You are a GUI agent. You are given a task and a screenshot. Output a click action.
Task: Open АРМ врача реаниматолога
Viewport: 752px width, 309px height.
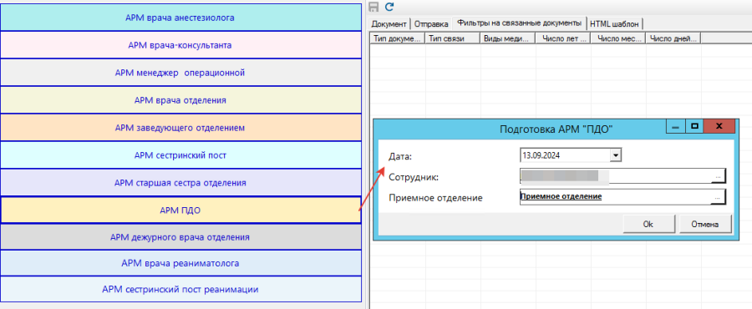pyautogui.click(x=180, y=263)
